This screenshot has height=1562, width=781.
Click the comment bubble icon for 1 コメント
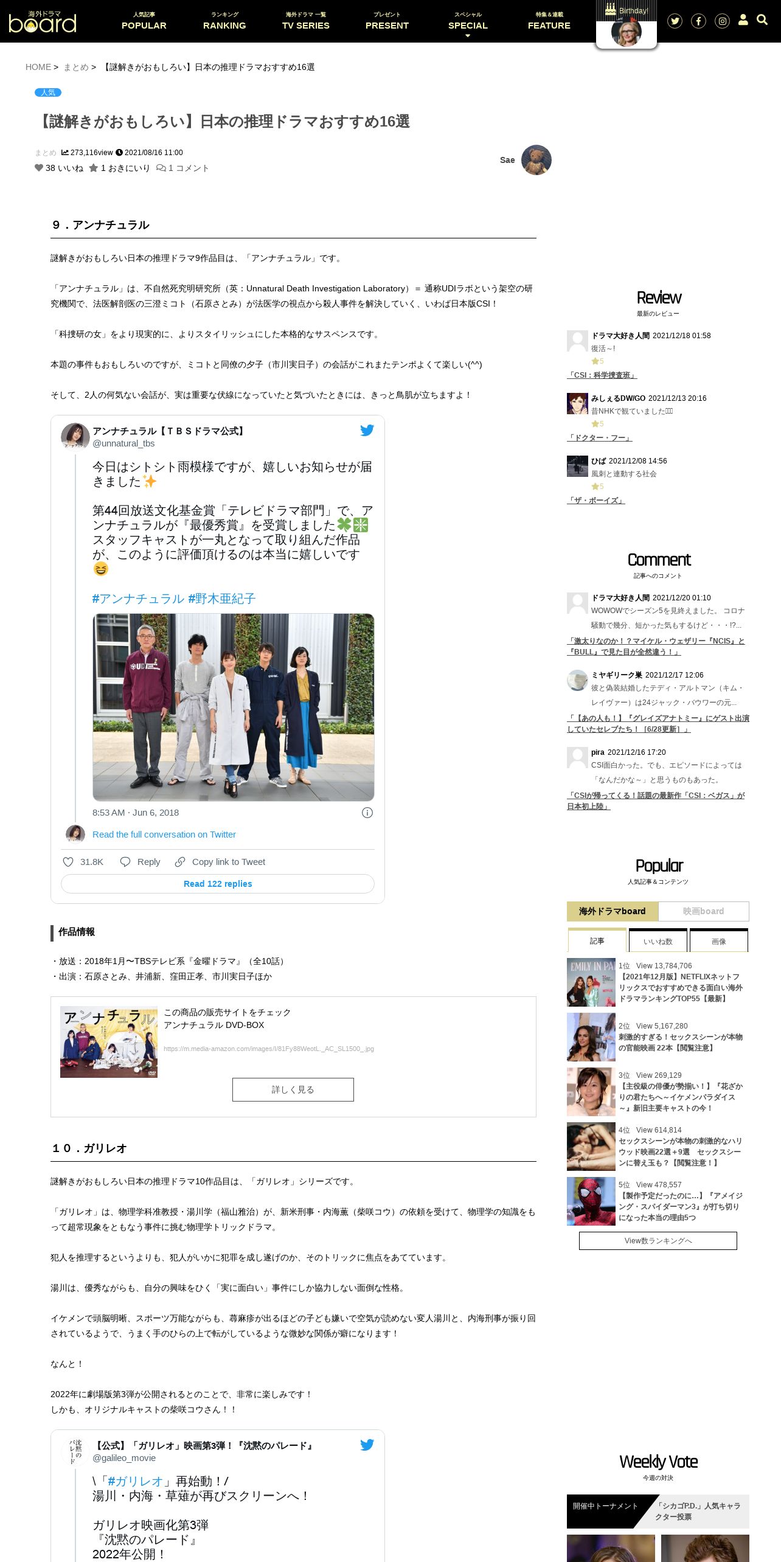[161, 168]
